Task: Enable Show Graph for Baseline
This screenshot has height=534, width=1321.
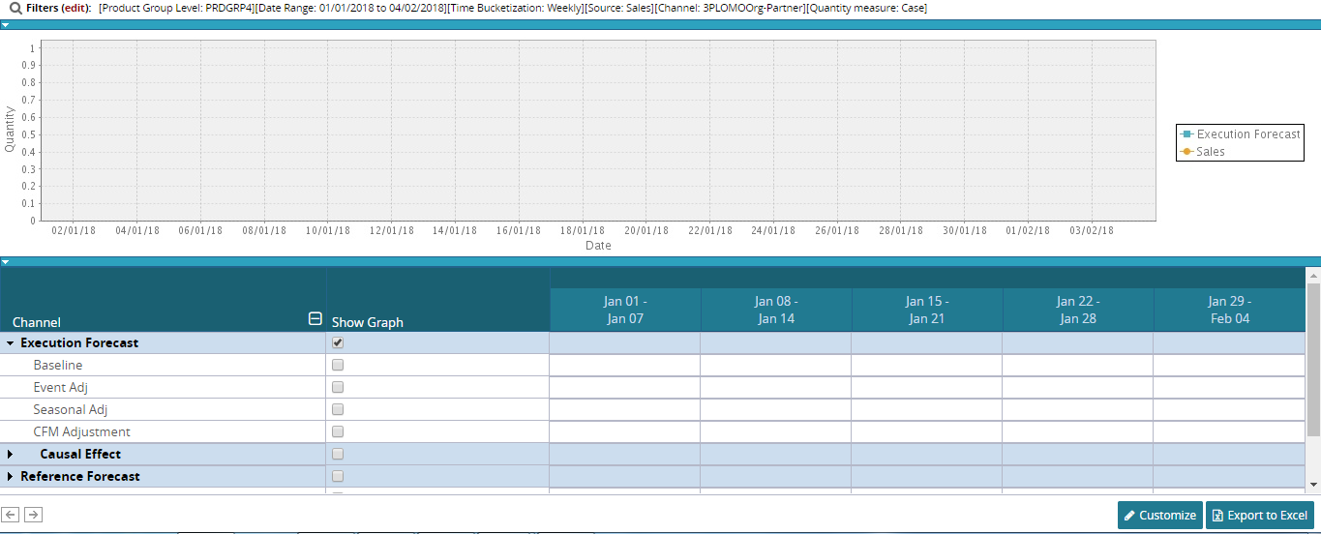Action: (x=338, y=366)
